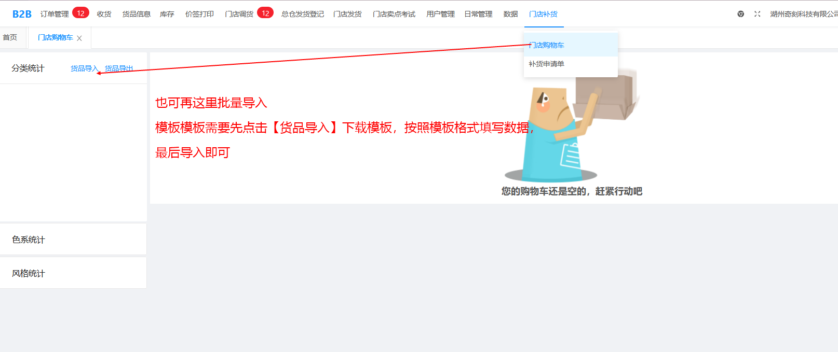Click the 货品导入 link

pyautogui.click(x=84, y=68)
